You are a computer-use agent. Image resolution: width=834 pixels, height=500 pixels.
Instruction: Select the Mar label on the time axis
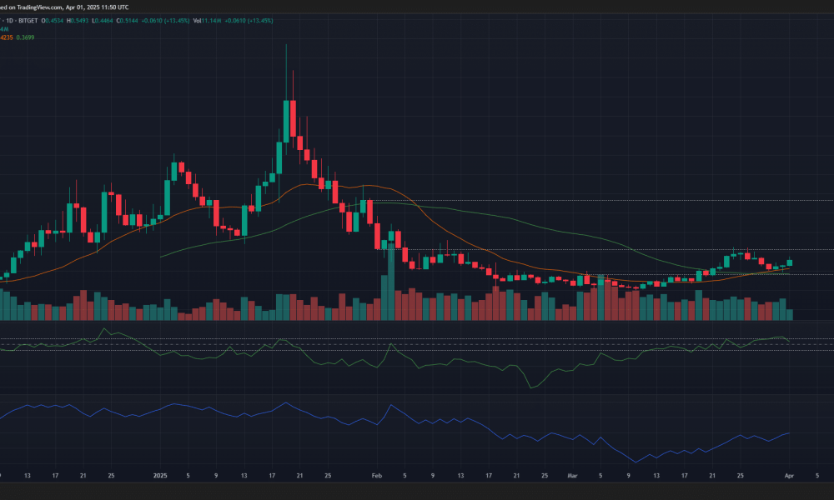[572, 476]
